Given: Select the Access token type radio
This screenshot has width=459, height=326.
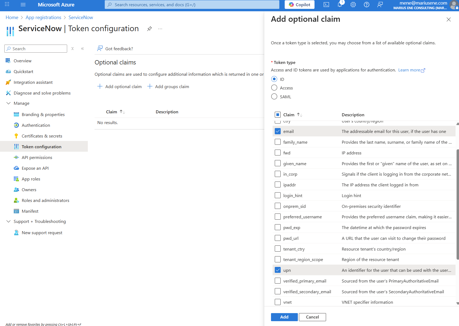Looking at the screenshot, I should tap(274, 88).
